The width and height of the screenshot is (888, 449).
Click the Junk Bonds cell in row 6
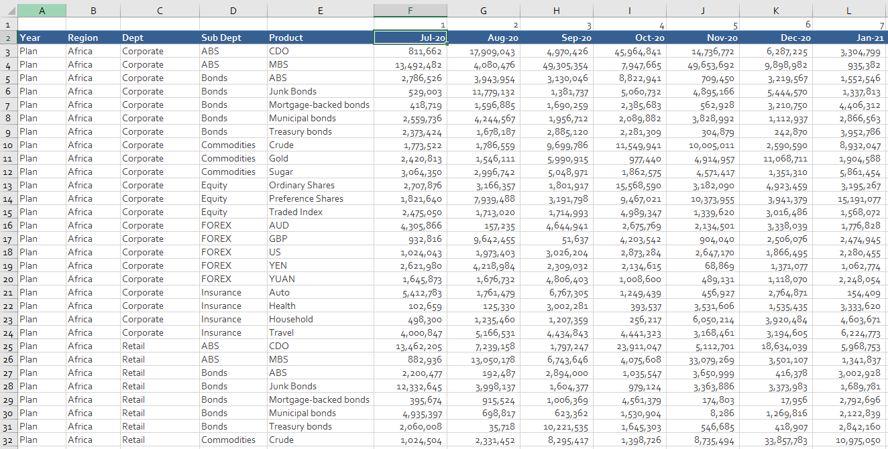tap(321, 91)
